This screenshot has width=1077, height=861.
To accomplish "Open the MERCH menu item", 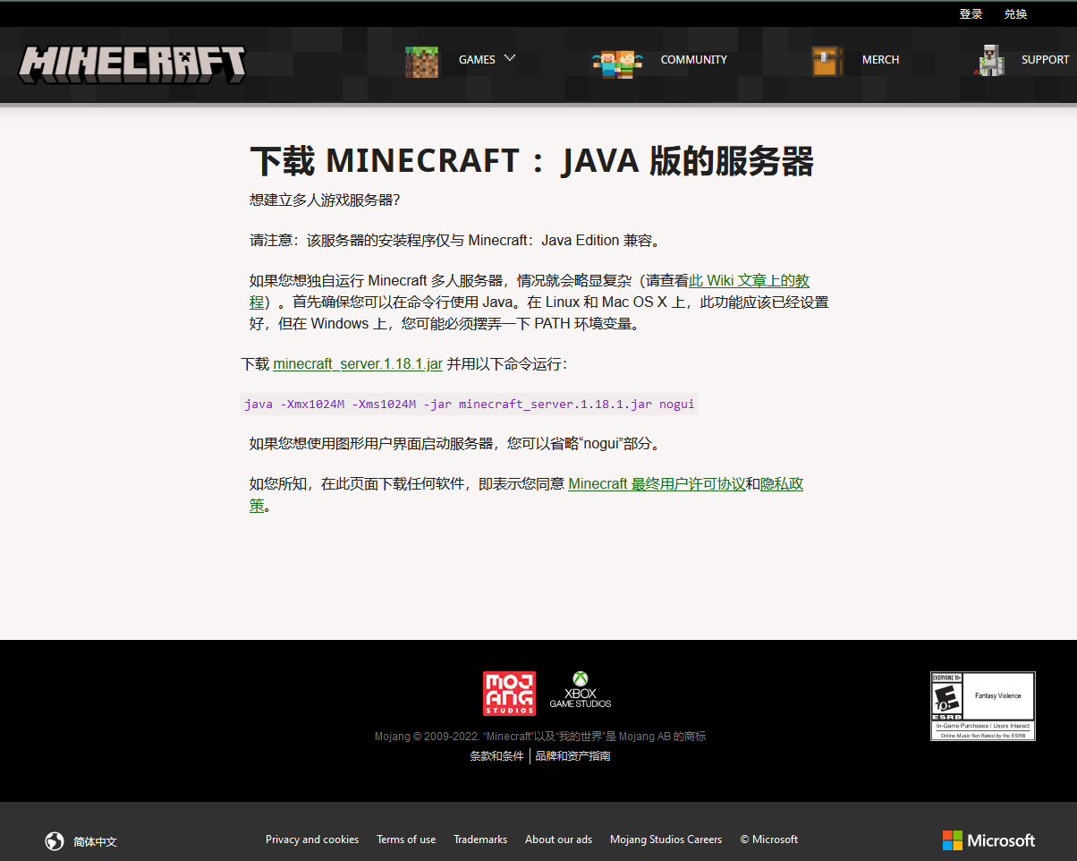I will coord(880,59).
